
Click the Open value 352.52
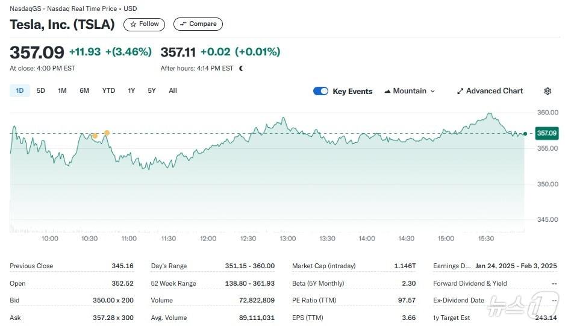pos(122,283)
